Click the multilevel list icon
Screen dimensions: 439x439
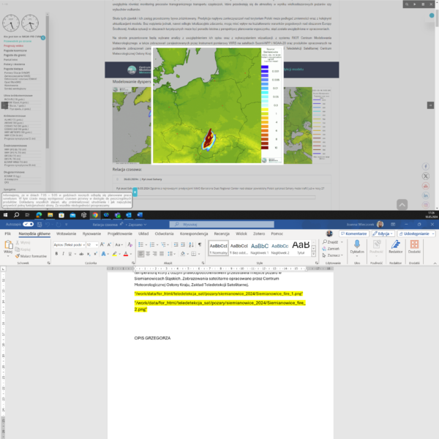(163, 244)
